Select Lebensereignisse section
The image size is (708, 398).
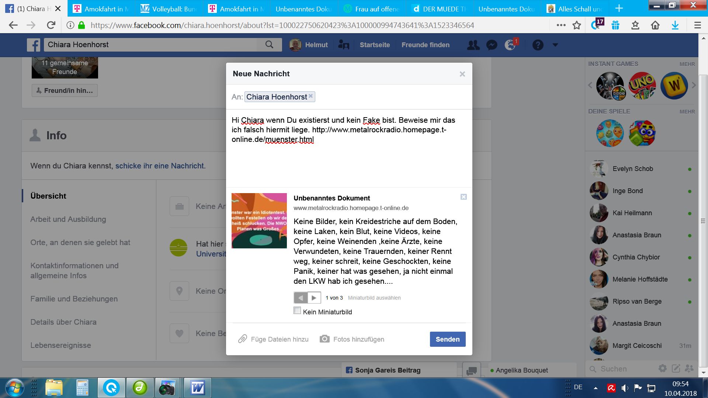pos(60,345)
